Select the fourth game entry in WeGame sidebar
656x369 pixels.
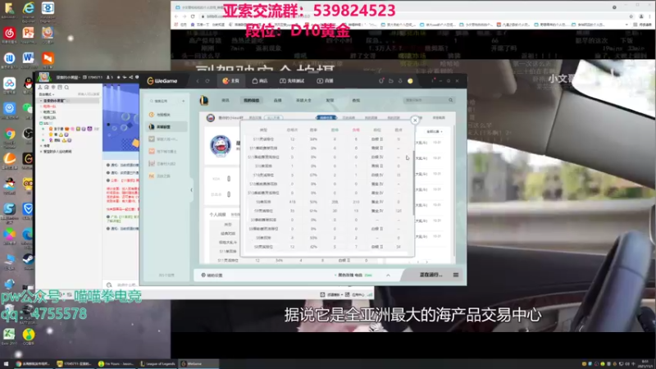click(166, 151)
